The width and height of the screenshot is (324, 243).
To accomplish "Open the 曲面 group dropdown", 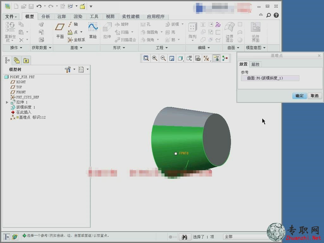I will point(233,48).
